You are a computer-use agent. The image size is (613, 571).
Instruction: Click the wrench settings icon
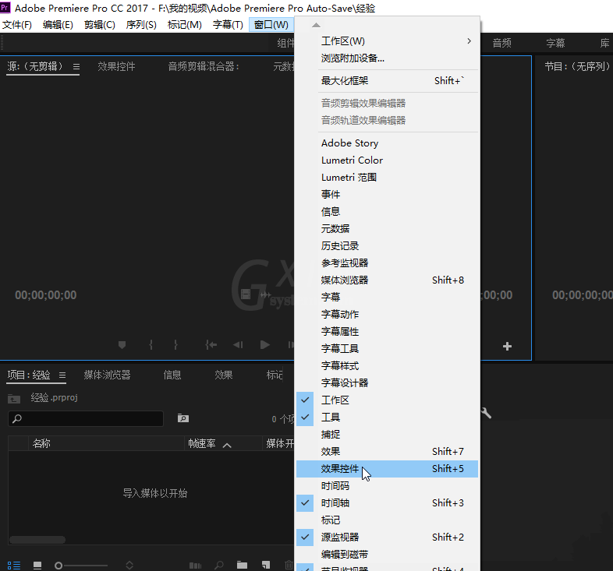487,413
